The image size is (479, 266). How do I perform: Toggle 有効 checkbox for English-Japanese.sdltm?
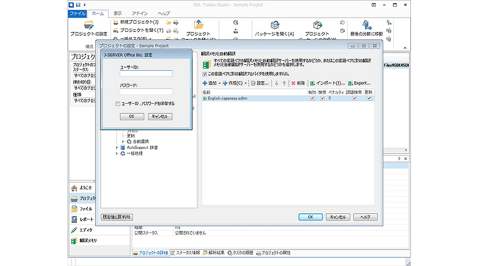[312, 98]
